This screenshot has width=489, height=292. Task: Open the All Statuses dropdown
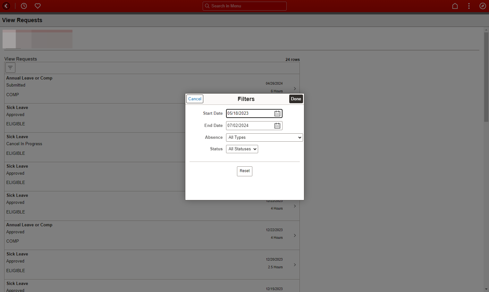click(x=242, y=149)
